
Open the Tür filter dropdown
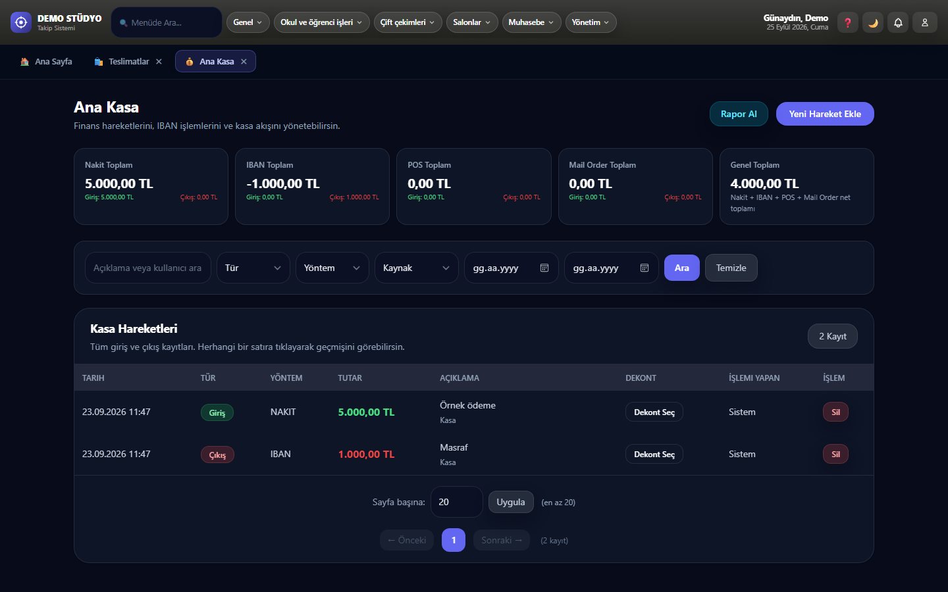(x=253, y=268)
